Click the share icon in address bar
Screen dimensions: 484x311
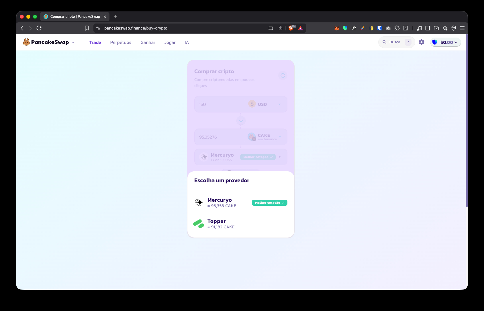[281, 28]
